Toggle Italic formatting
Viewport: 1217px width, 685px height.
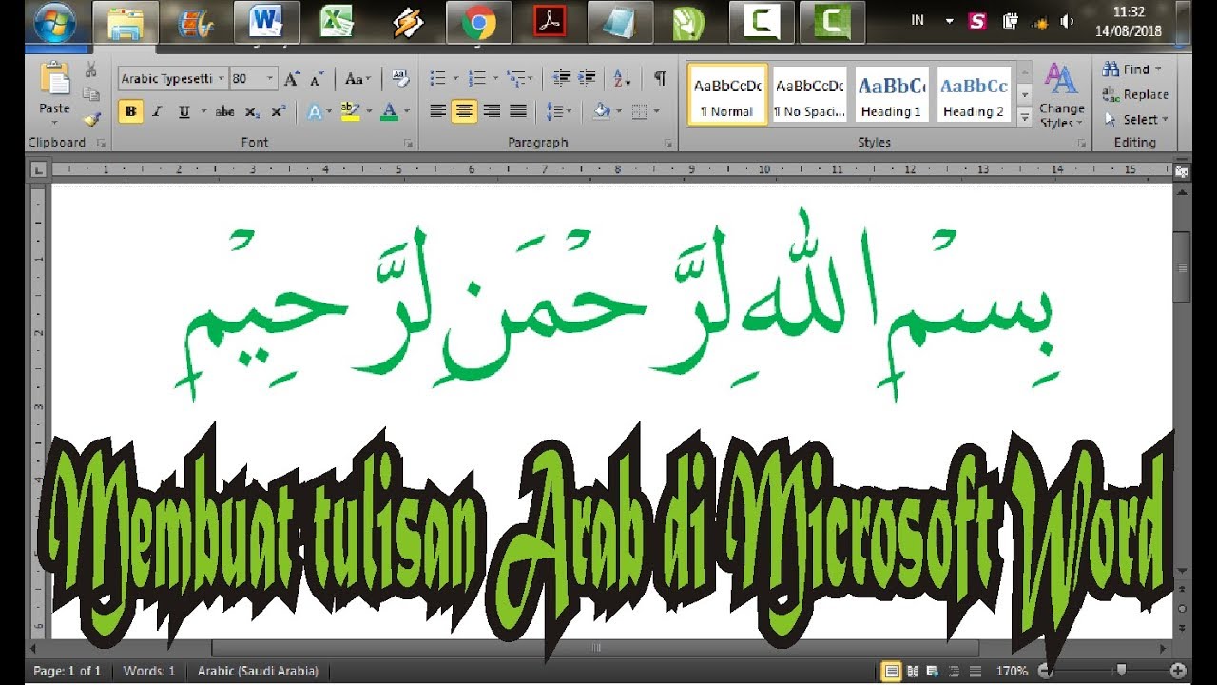(157, 111)
